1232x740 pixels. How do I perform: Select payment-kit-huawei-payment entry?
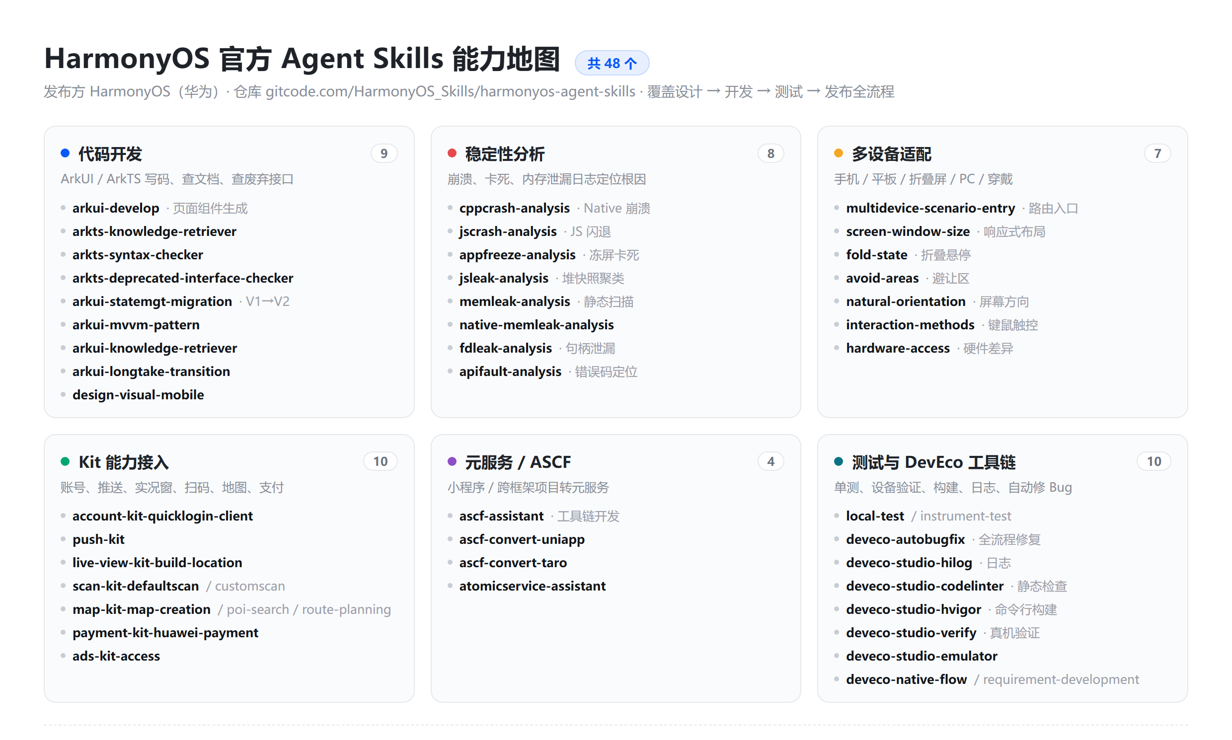pos(165,633)
